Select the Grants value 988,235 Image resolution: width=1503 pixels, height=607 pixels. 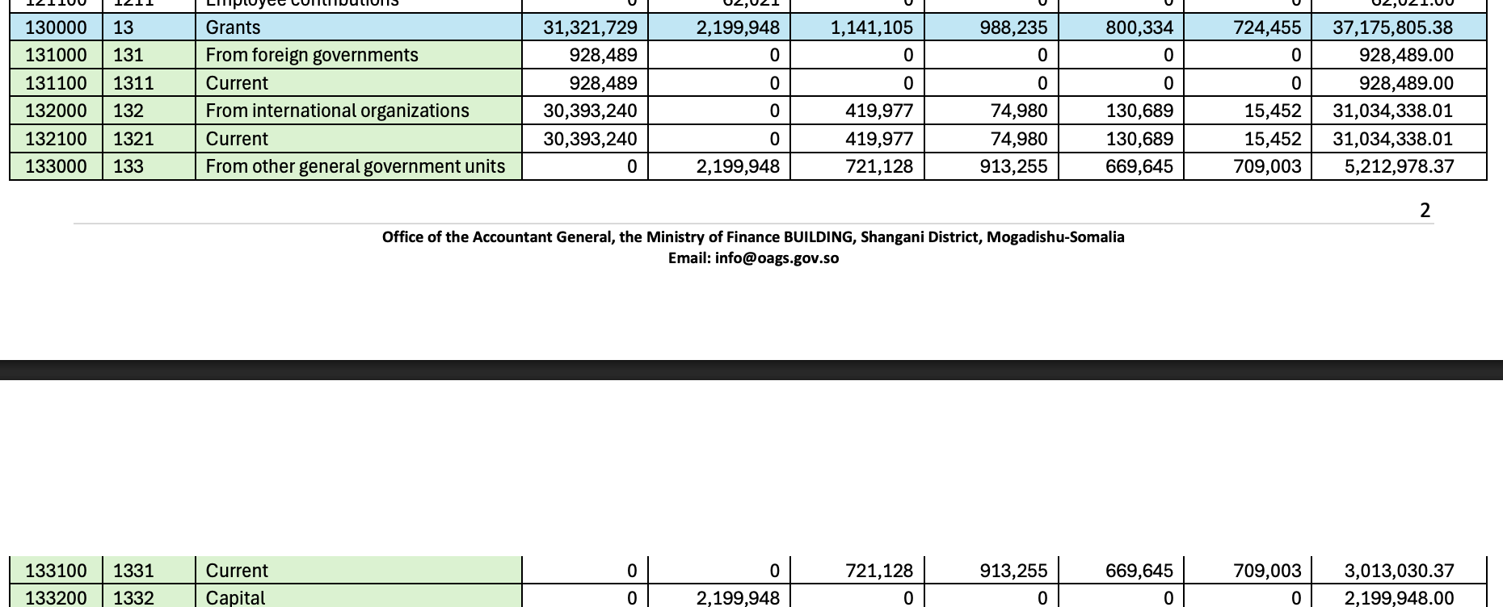(1013, 27)
